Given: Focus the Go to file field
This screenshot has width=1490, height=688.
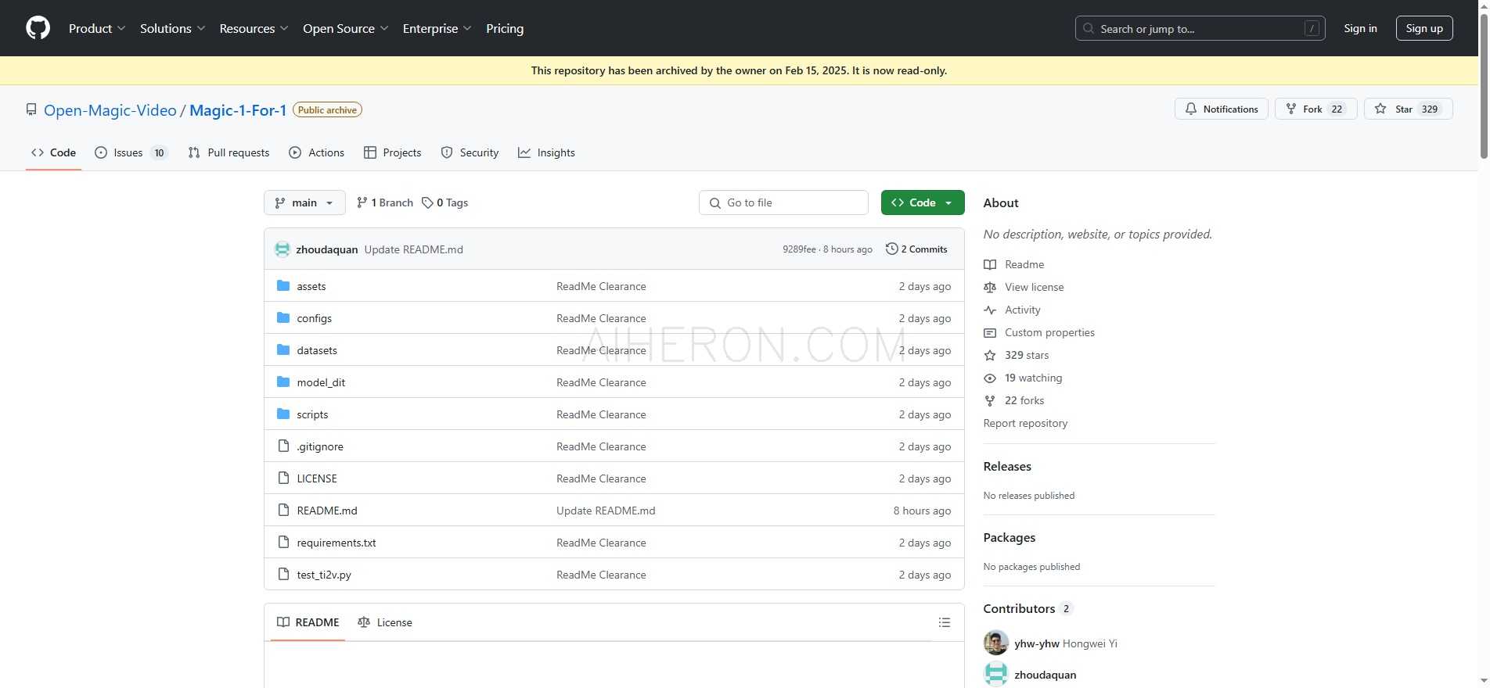Looking at the screenshot, I should 783,202.
